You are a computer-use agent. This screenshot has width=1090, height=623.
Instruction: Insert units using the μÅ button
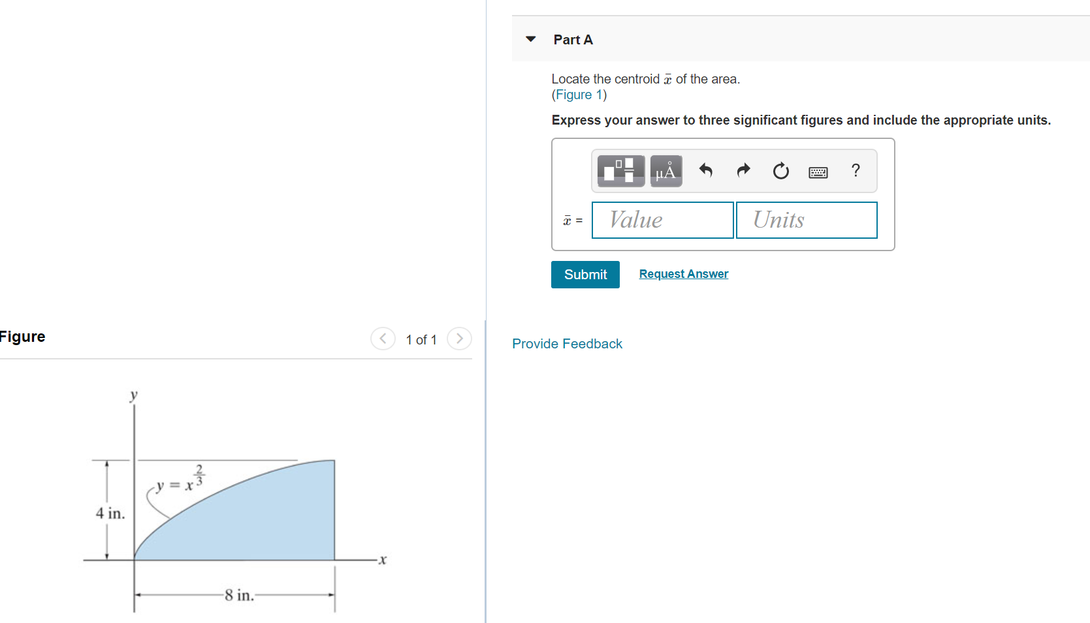(x=665, y=171)
